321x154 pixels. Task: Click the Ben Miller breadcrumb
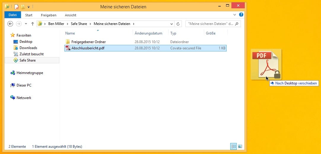(56, 24)
